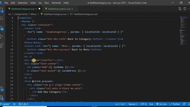The image size is (190, 107).
Task: Open the Selection menu
Action: pos(23,3)
